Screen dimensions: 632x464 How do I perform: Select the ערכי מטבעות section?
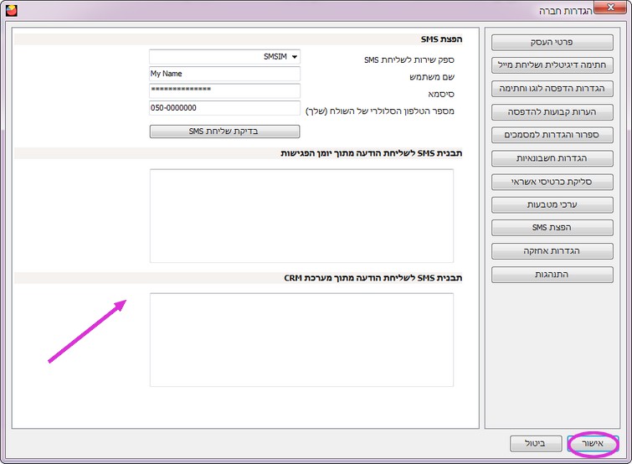click(x=552, y=204)
